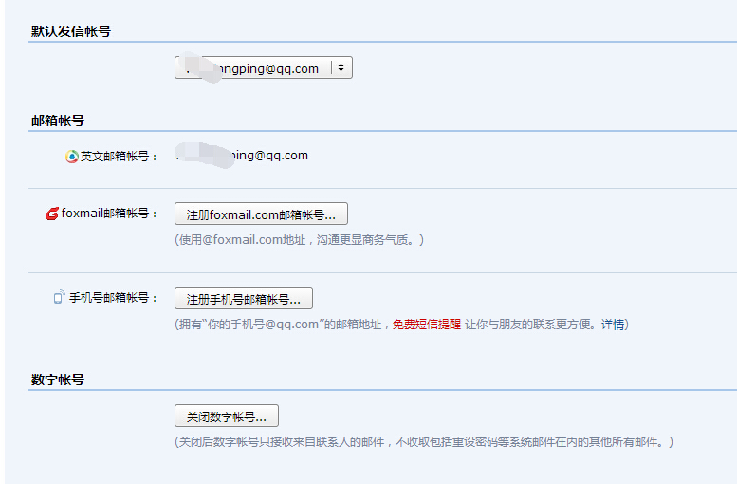Click 关闭数字帐号 button

227,416
